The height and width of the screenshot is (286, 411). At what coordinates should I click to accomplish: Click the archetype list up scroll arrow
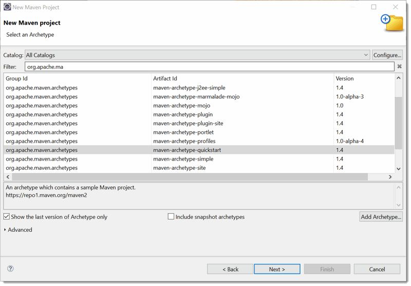click(x=399, y=78)
